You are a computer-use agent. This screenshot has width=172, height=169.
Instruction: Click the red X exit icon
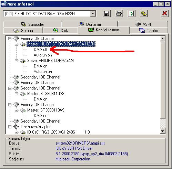pos(164,13)
